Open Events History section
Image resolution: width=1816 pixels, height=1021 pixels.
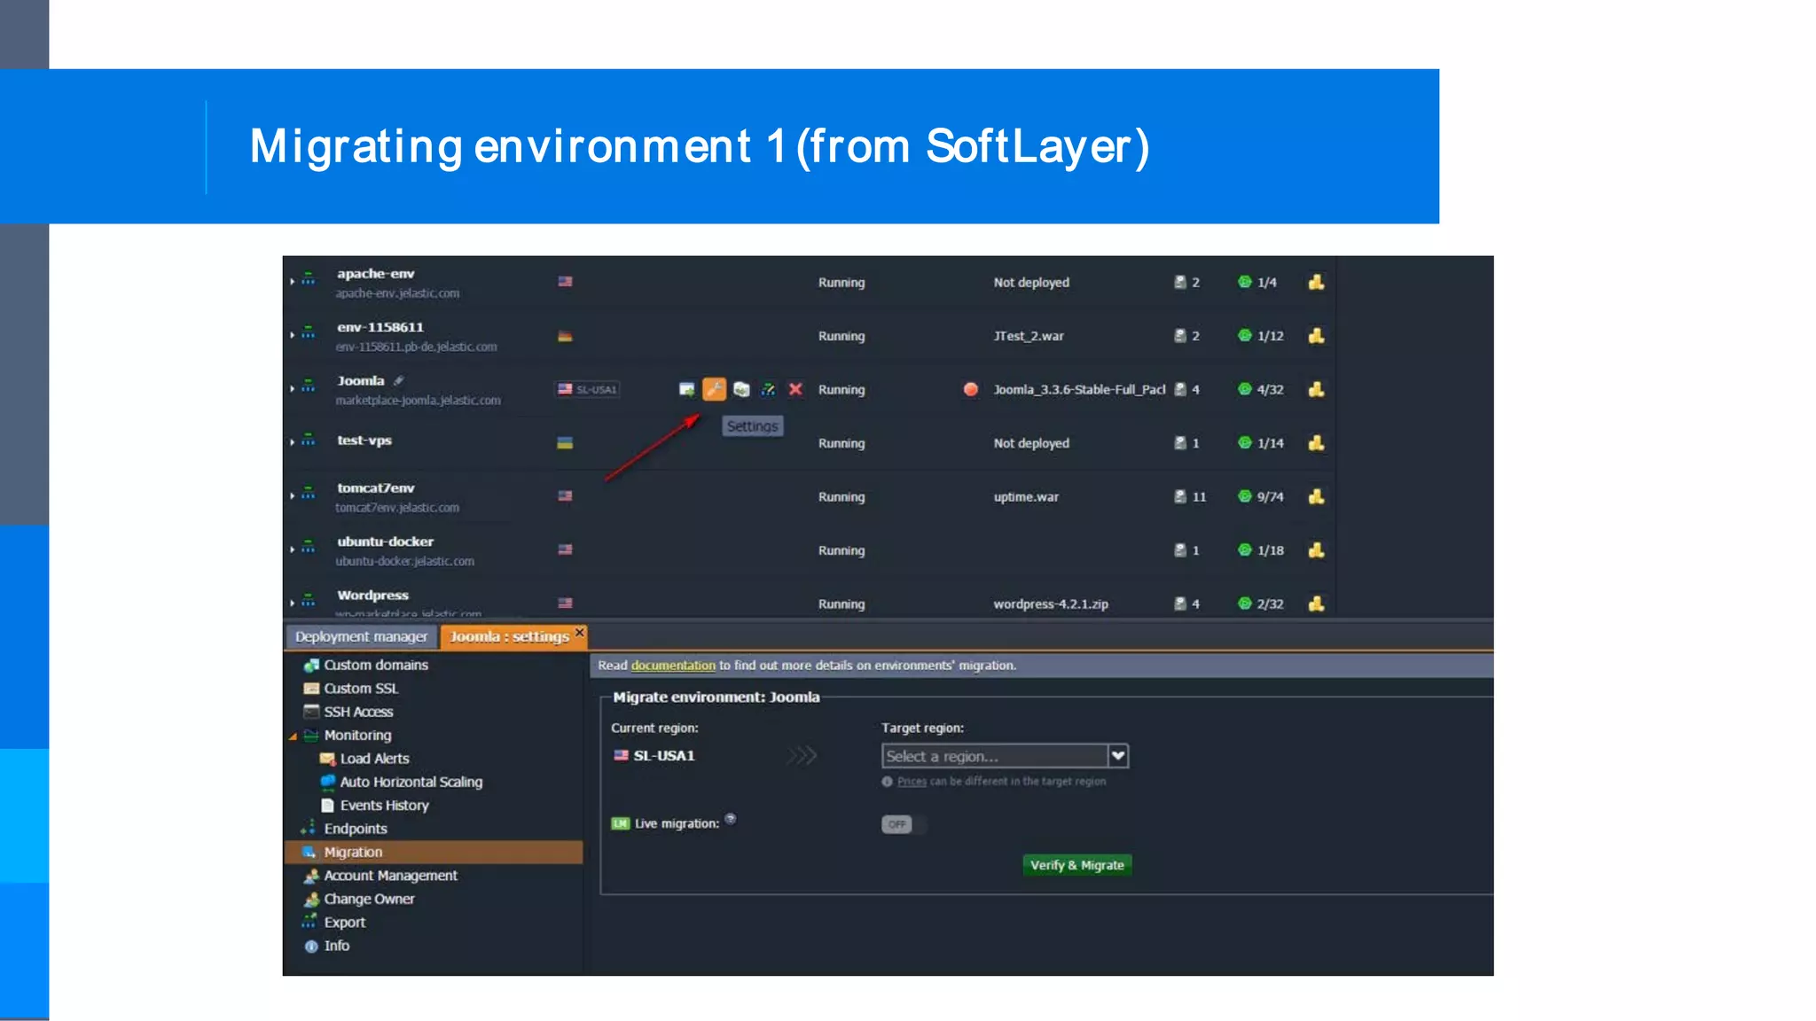(x=384, y=806)
